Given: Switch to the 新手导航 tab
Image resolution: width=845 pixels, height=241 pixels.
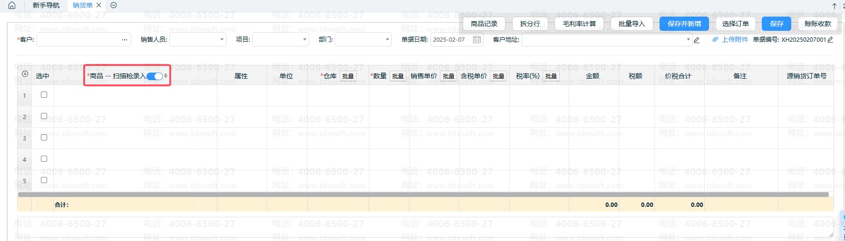Looking at the screenshot, I should [x=46, y=5].
